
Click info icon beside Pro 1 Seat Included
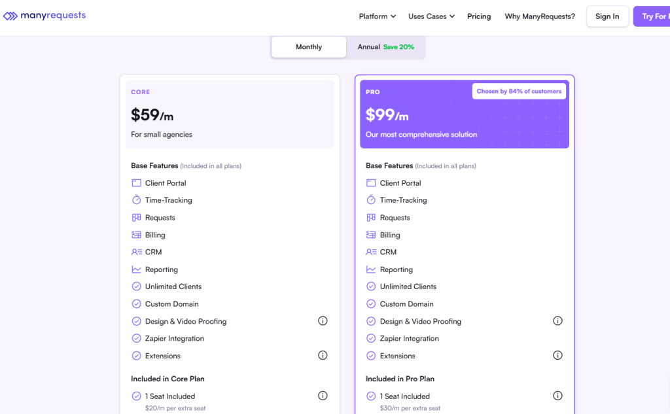coord(557,396)
